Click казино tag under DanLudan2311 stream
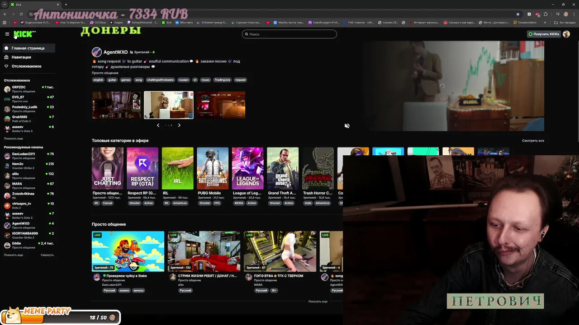The image size is (579, 325). (x=124, y=291)
